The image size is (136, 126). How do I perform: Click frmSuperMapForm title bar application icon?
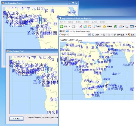3,3
